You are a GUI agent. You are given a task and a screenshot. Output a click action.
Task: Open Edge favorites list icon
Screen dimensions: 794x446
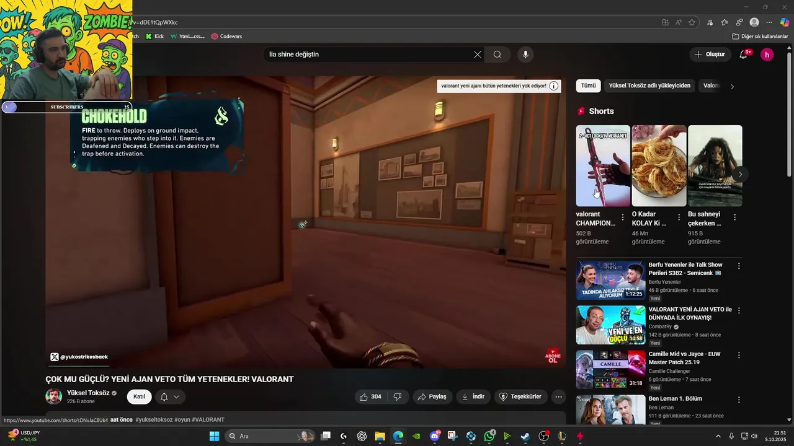[x=724, y=22]
